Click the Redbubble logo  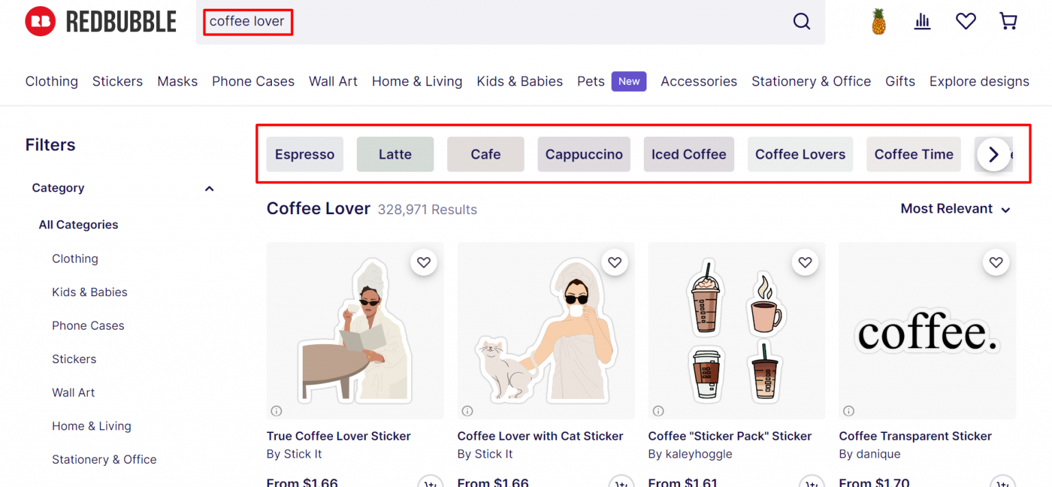[x=100, y=21]
